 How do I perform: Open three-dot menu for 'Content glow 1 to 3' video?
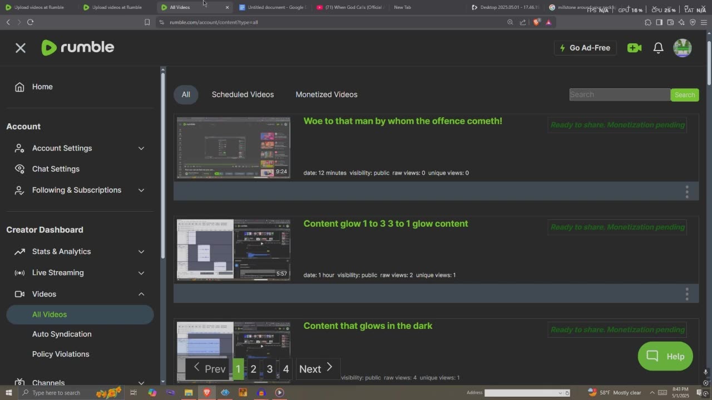click(x=687, y=294)
